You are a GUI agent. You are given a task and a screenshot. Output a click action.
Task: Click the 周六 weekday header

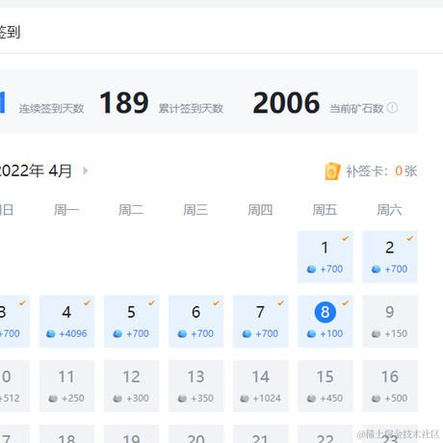click(x=389, y=210)
